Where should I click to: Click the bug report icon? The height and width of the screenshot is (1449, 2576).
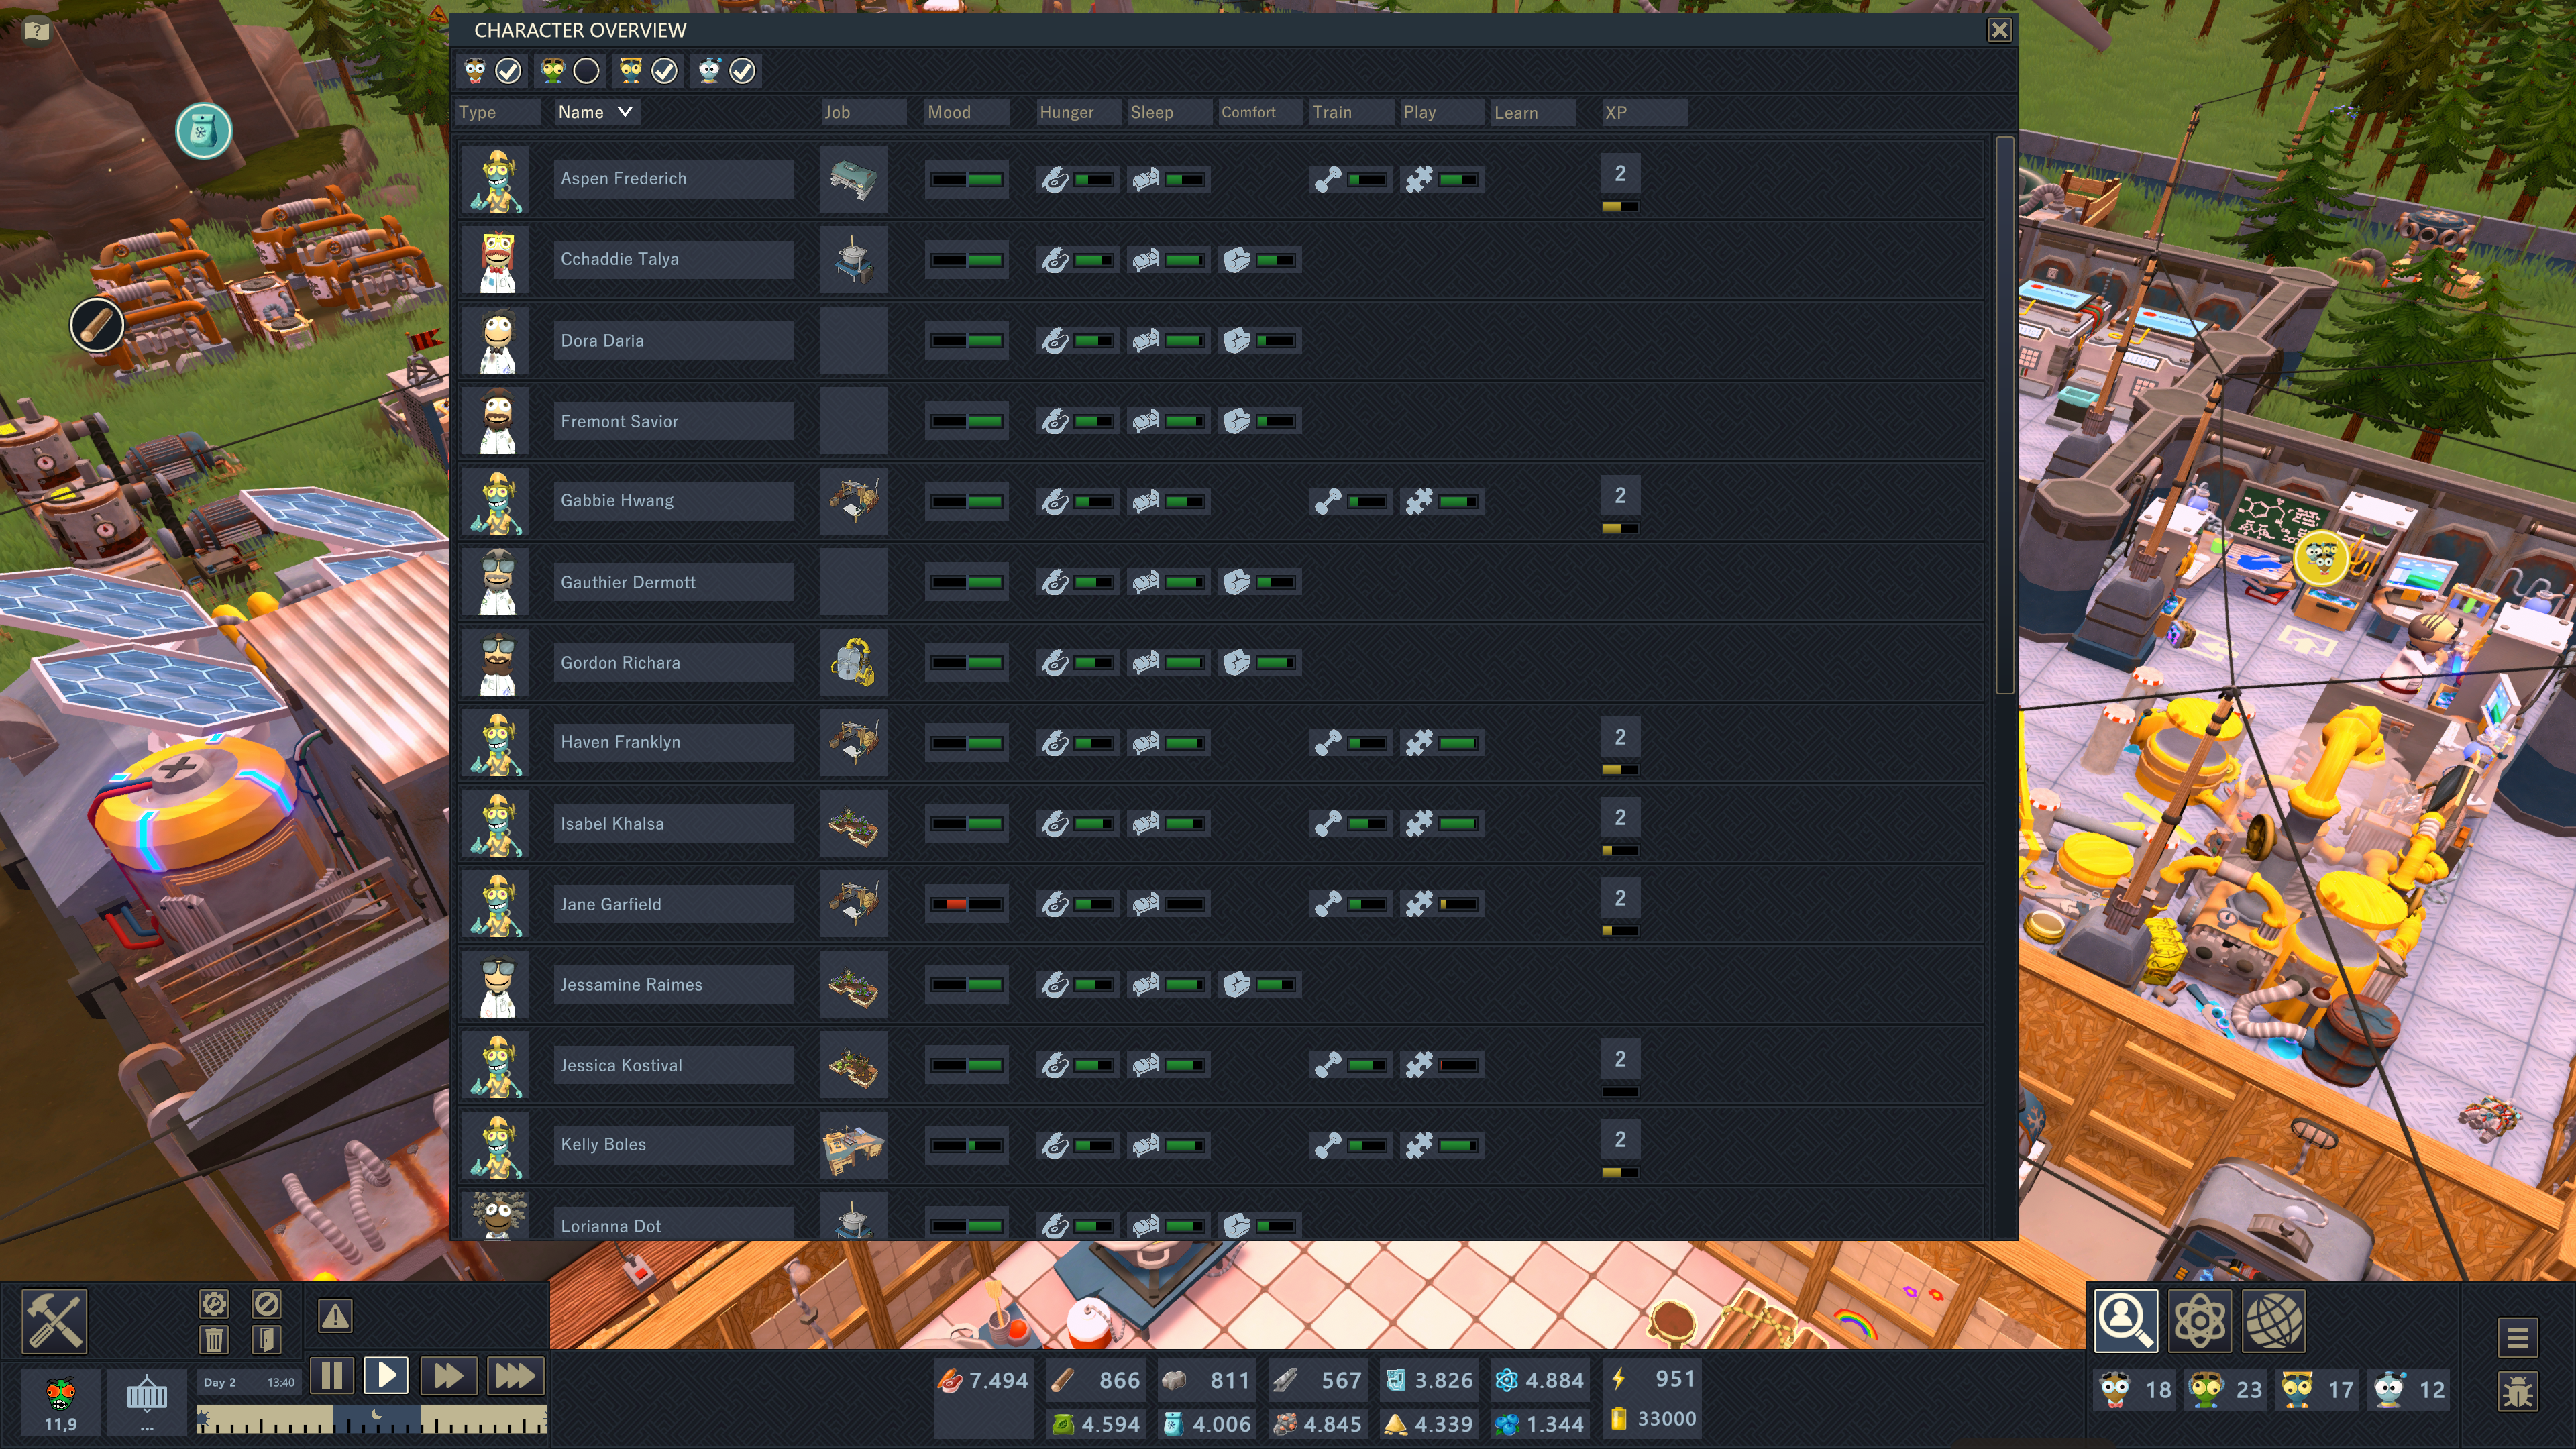[x=2517, y=1391]
